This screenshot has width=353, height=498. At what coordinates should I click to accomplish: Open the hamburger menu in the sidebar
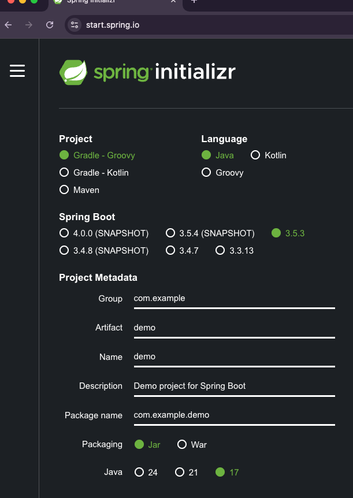click(17, 71)
